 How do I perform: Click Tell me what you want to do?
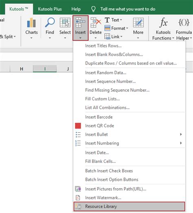[128, 9]
